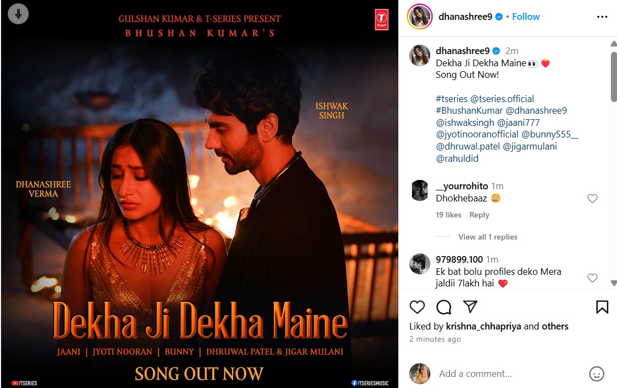
Task: Open the emoji picker in the comment box
Action: [597, 374]
